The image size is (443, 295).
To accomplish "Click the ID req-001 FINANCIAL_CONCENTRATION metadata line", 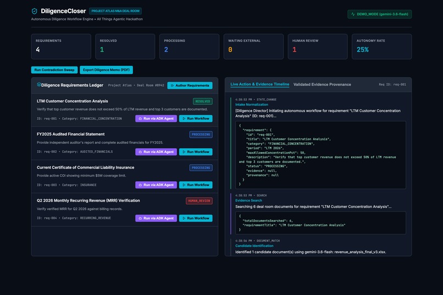I will pyautogui.click(x=79, y=119).
